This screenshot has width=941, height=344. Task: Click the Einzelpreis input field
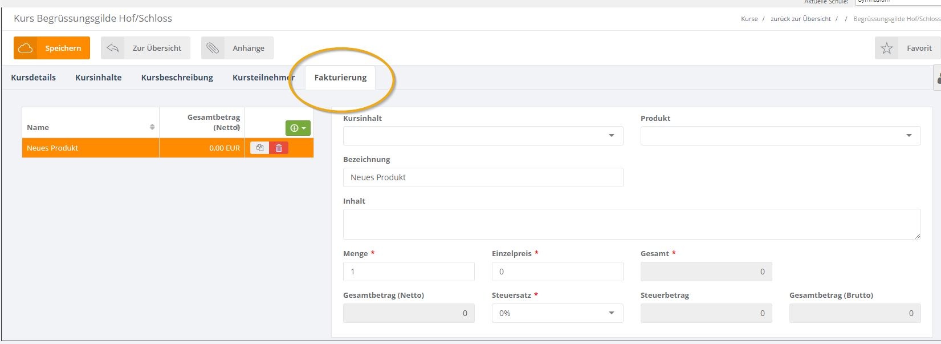click(557, 272)
